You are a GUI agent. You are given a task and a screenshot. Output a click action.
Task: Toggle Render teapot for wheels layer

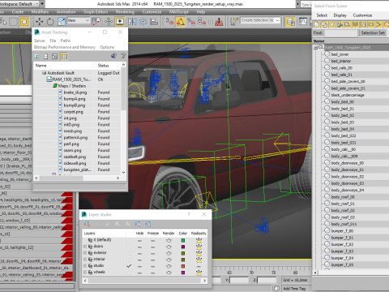[x=169, y=273]
